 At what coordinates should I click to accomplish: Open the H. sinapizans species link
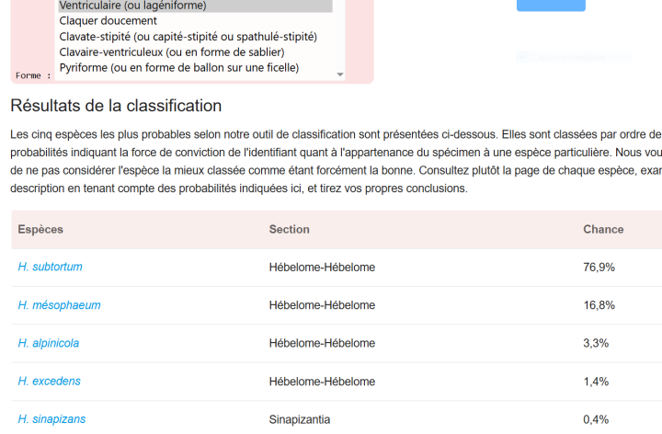[51, 418]
